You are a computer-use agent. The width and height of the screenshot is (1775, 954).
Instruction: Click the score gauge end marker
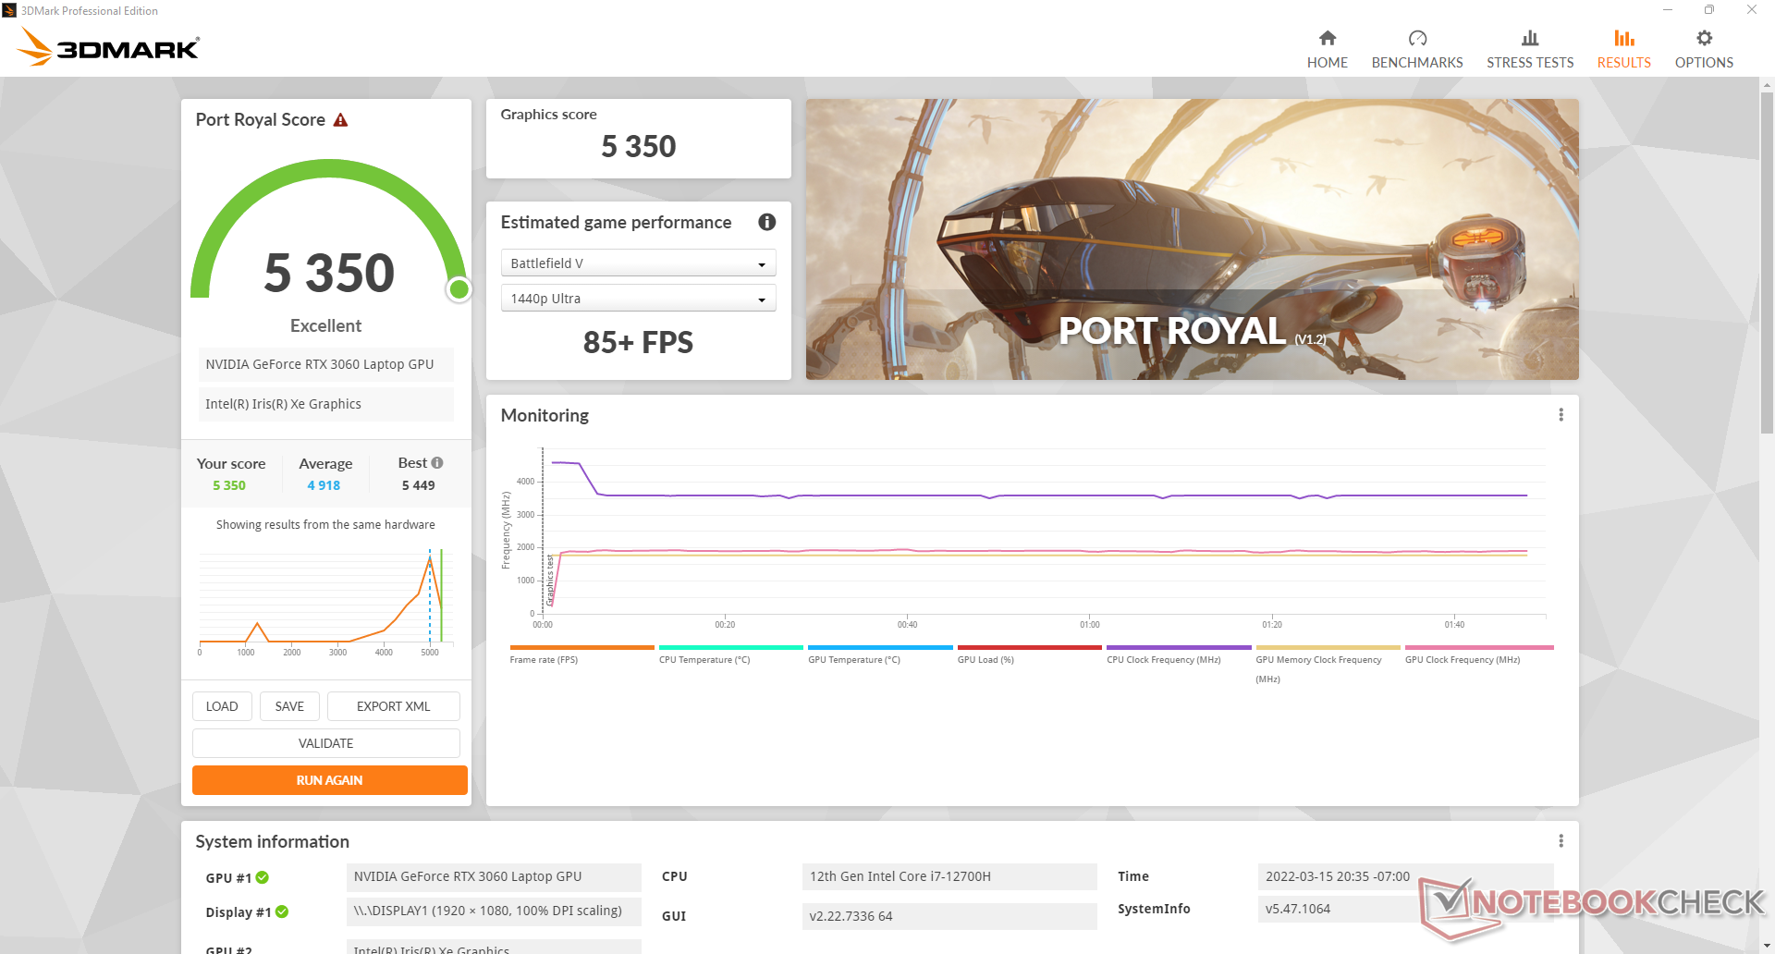tap(459, 289)
